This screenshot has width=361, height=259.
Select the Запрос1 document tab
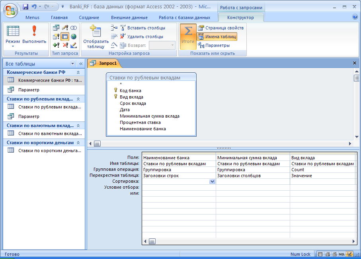coord(105,63)
